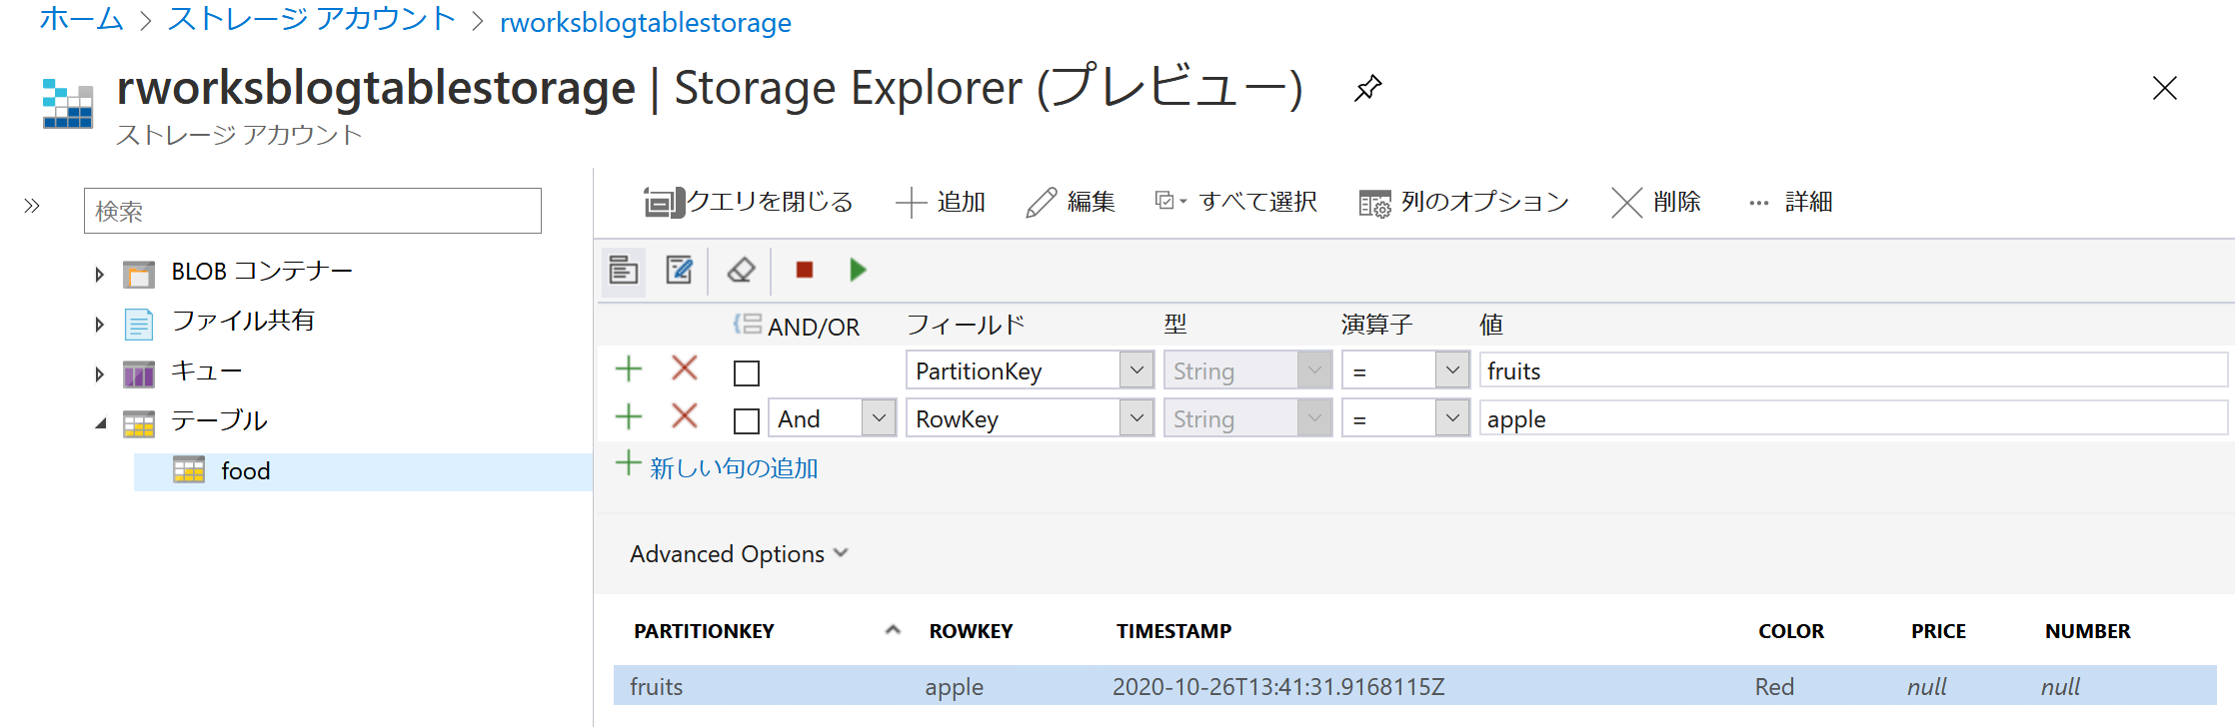2235x727 pixels.
Task: Click the query builder view icon
Action: (624, 270)
